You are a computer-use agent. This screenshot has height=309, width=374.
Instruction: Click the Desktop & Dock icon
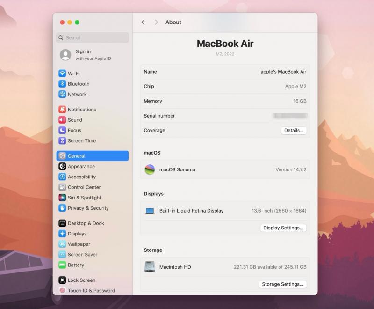point(62,223)
